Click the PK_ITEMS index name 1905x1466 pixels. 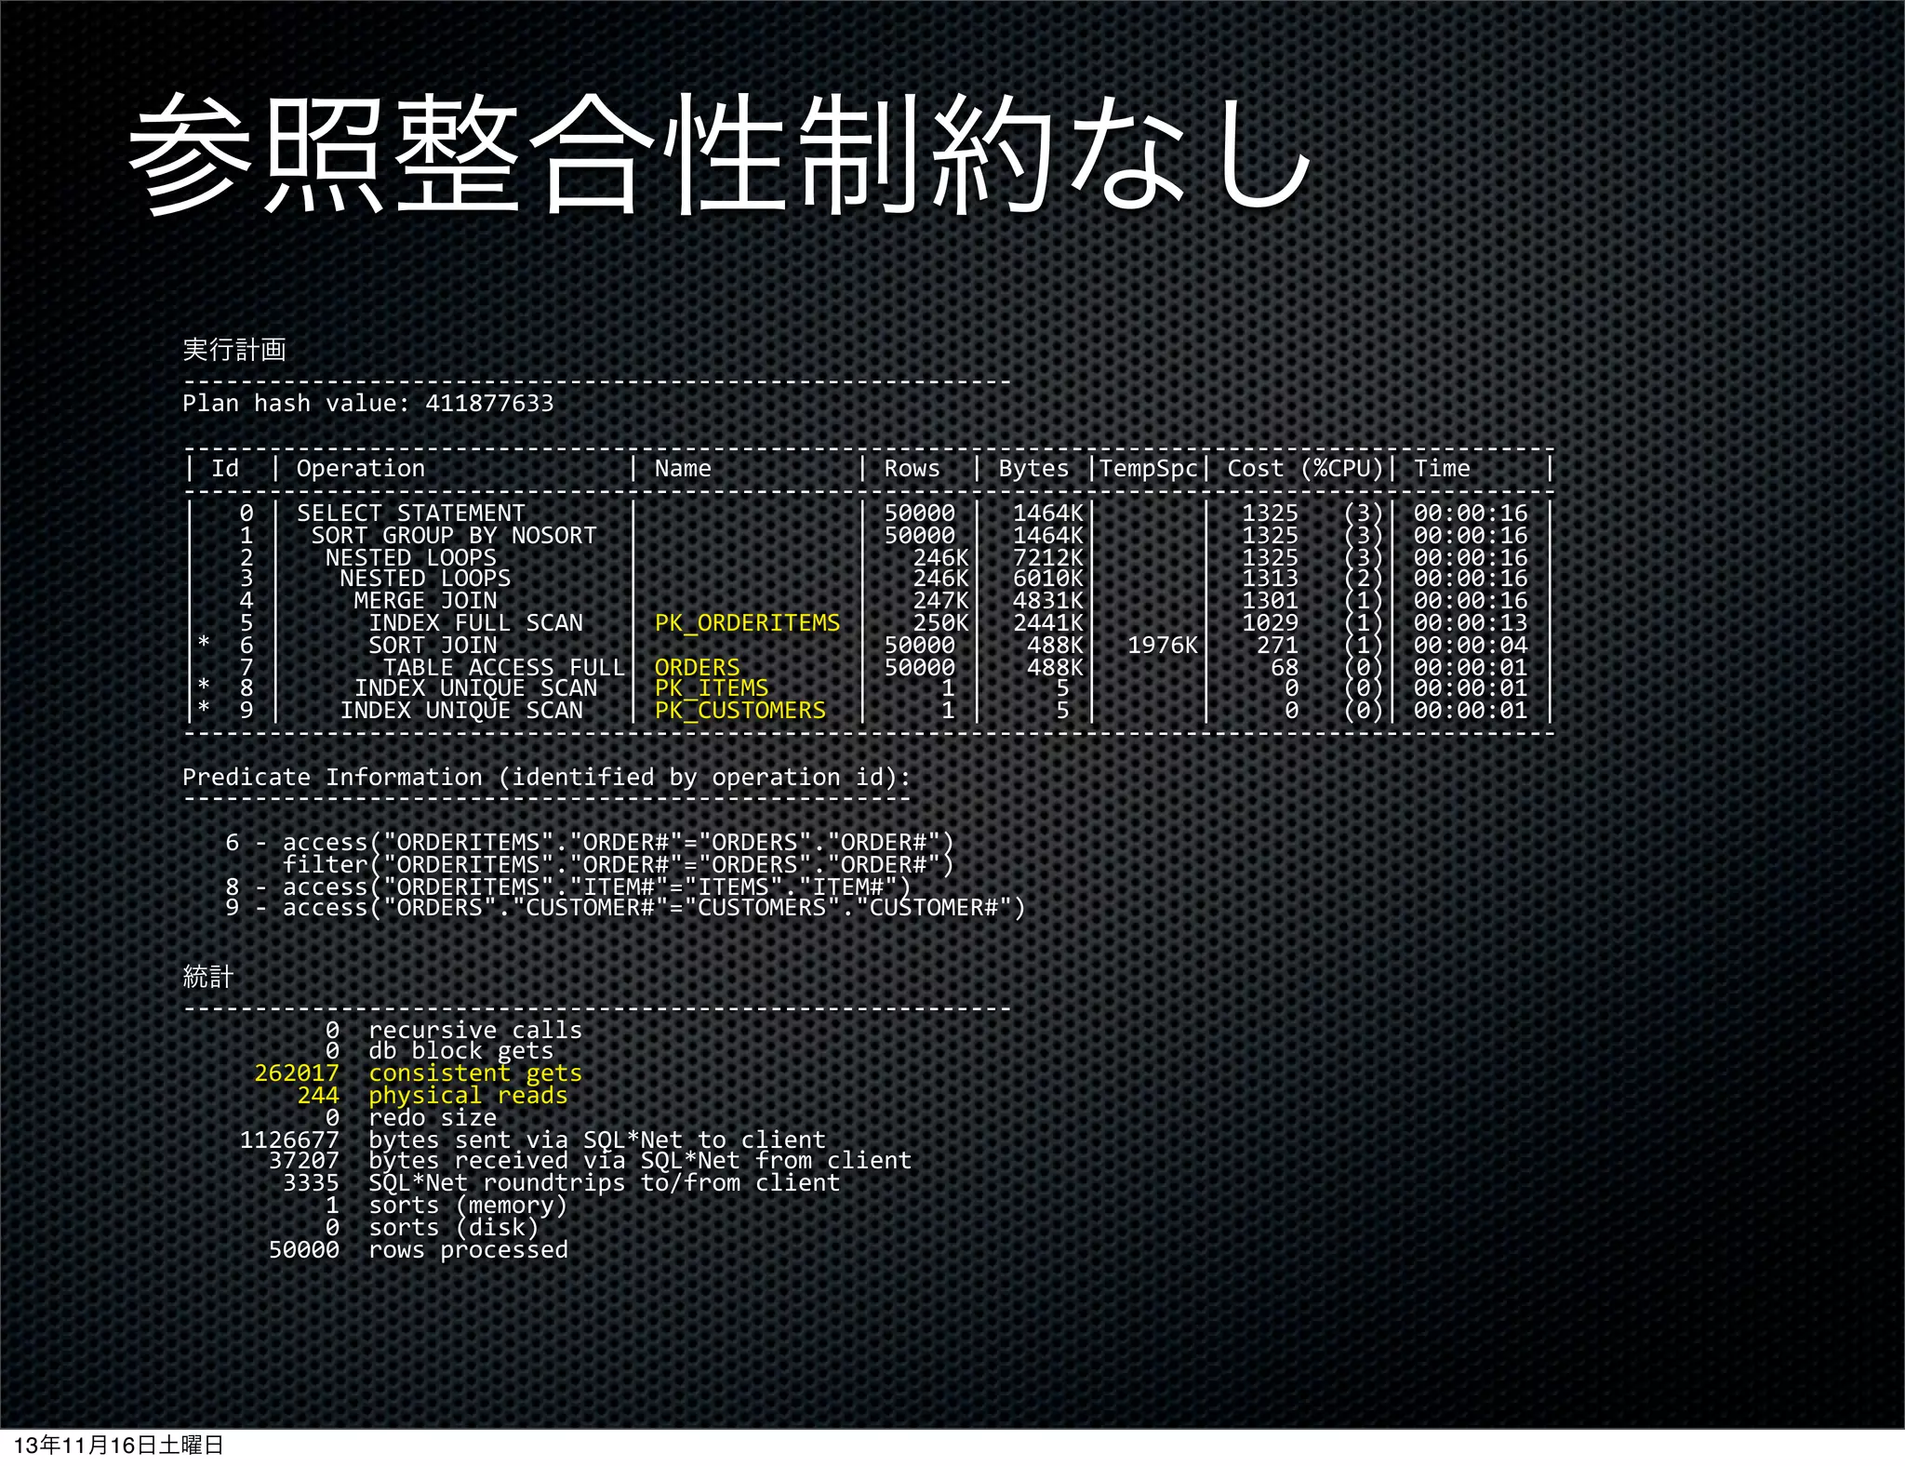tap(712, 688)
